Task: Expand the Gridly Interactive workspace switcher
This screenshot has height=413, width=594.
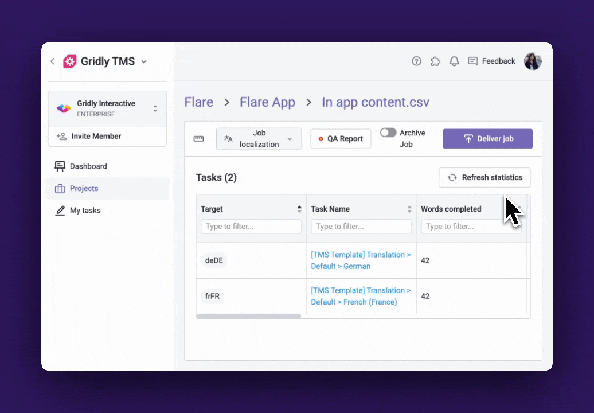Action: [x=155, y=109]
